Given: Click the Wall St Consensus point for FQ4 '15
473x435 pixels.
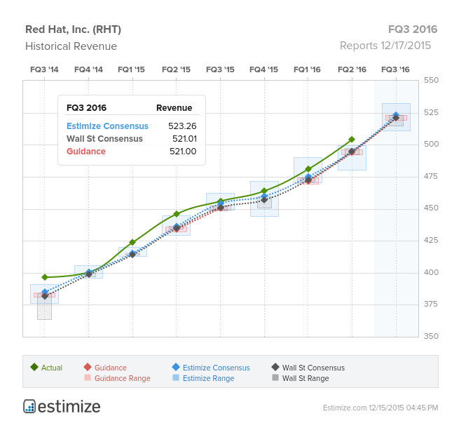Looking at the screenshot, I should pyautogui.click(x=264, y=200).
